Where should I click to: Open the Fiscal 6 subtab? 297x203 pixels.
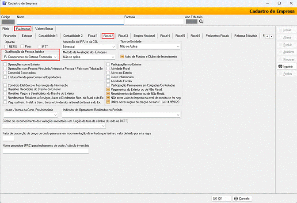point(195,36)
